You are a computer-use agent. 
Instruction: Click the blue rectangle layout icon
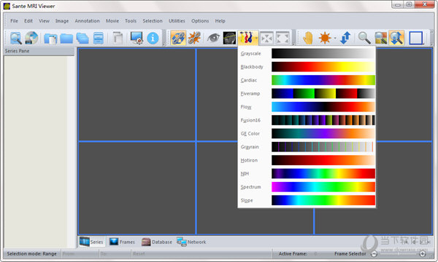tap(415, 38)
